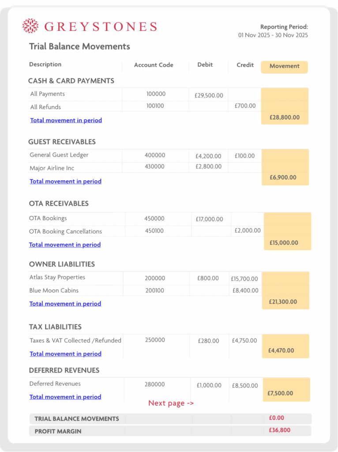
Task: Open OTA Receivables total movement link
Action: [x=65, y=245]
